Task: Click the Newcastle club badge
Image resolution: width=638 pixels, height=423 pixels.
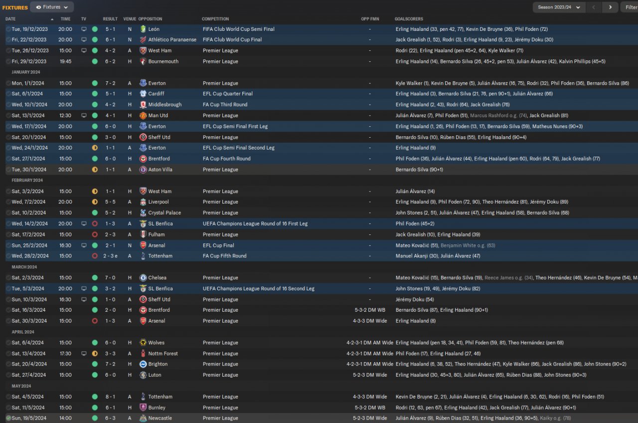Action: (143, 418)
